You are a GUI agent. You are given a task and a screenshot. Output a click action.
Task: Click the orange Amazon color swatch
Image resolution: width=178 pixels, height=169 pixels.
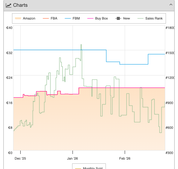18,18
